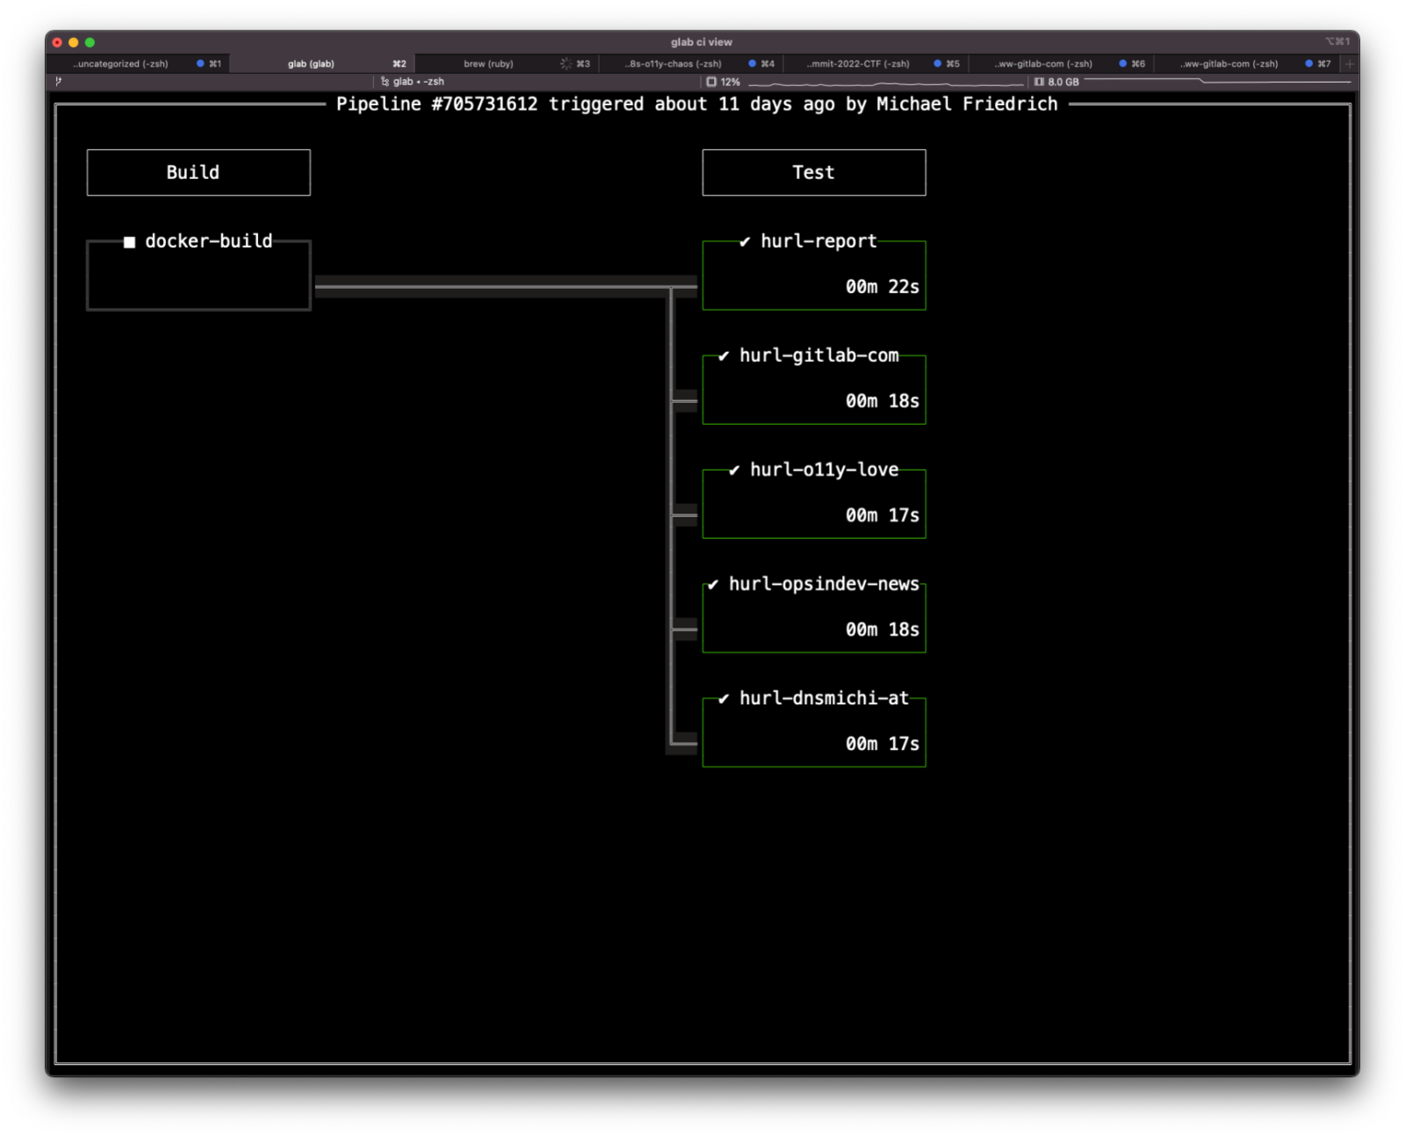Open the hurl-report job duration 00m 22s
1405x1137 pixels.
coord(882,287)
